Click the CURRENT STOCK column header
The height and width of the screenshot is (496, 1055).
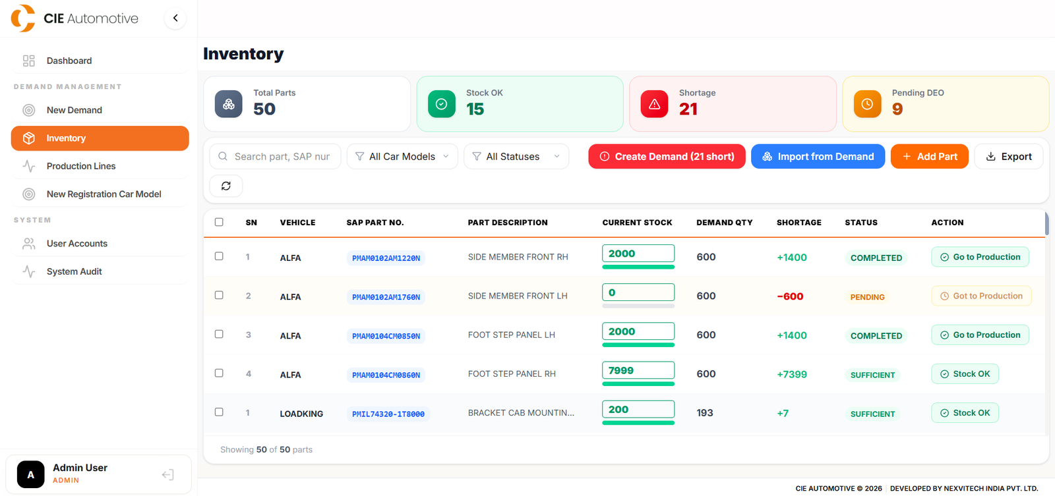pos(637,223)
